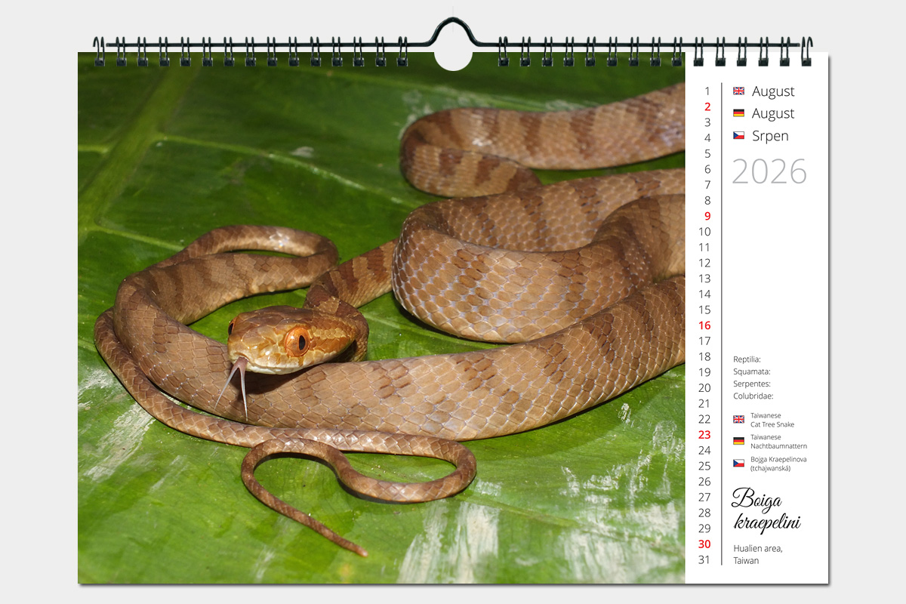Click the 'Reptilia:' label
The width and height of the screenshot is (906, 604).
[x=747, y=359]
